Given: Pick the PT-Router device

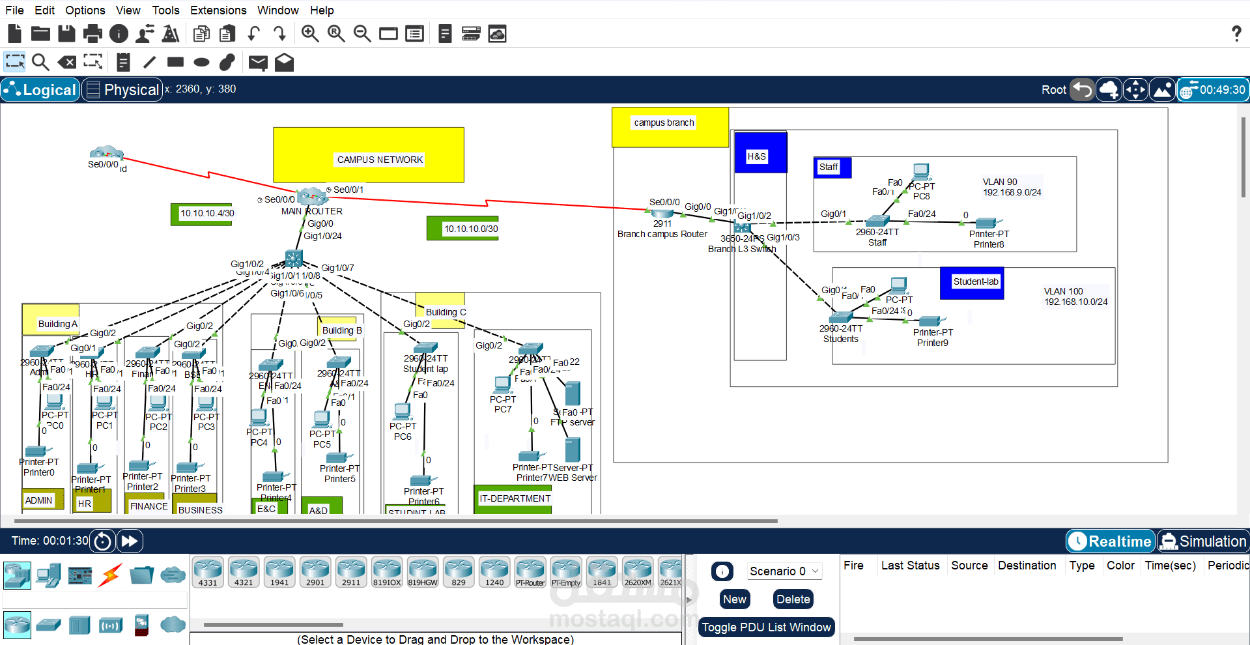Looking at the screenshot, I should click(x=530, y=572).
